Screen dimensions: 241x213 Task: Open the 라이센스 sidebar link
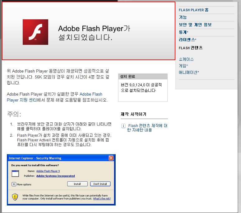click(x=188, y=40)
